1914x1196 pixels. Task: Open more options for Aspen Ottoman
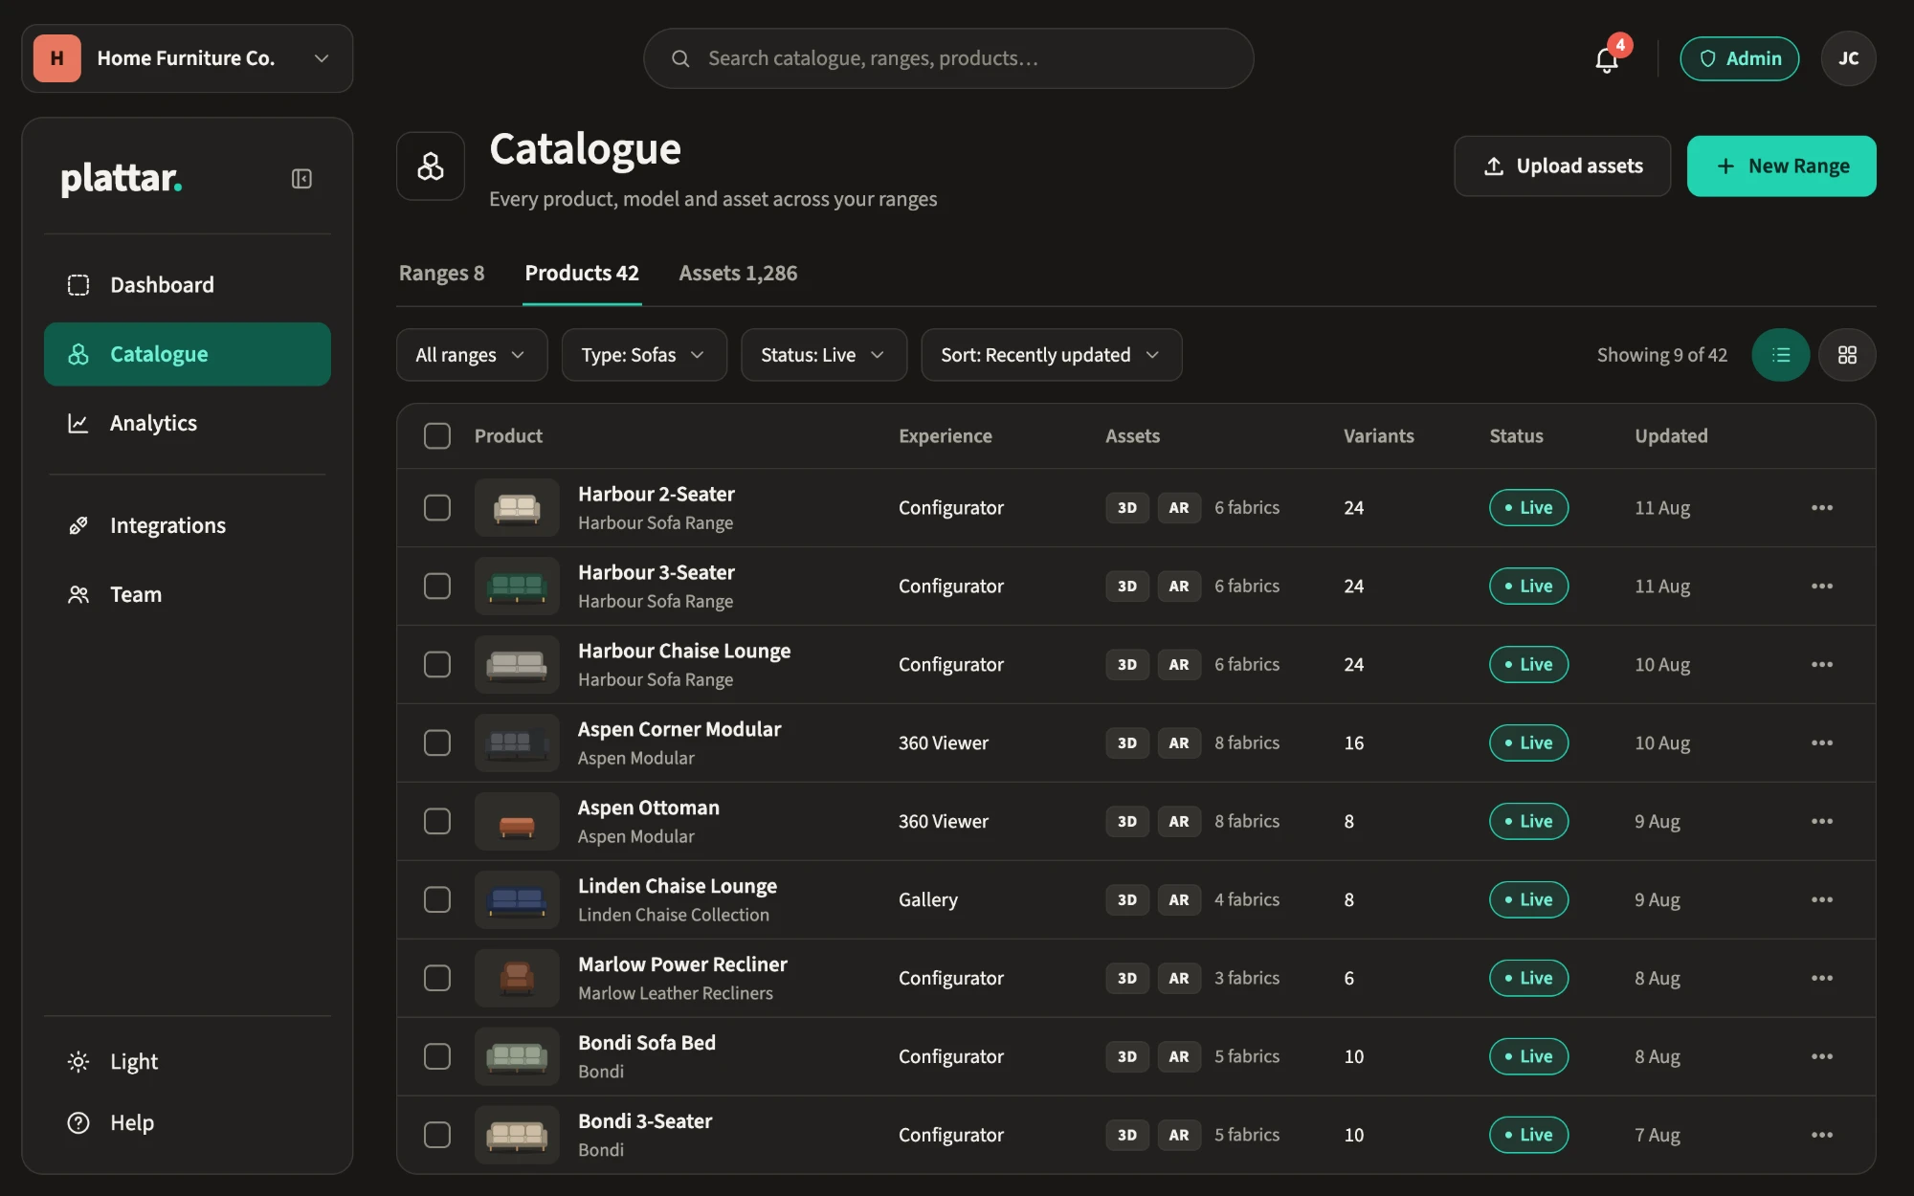click(x=1822, y=822)
